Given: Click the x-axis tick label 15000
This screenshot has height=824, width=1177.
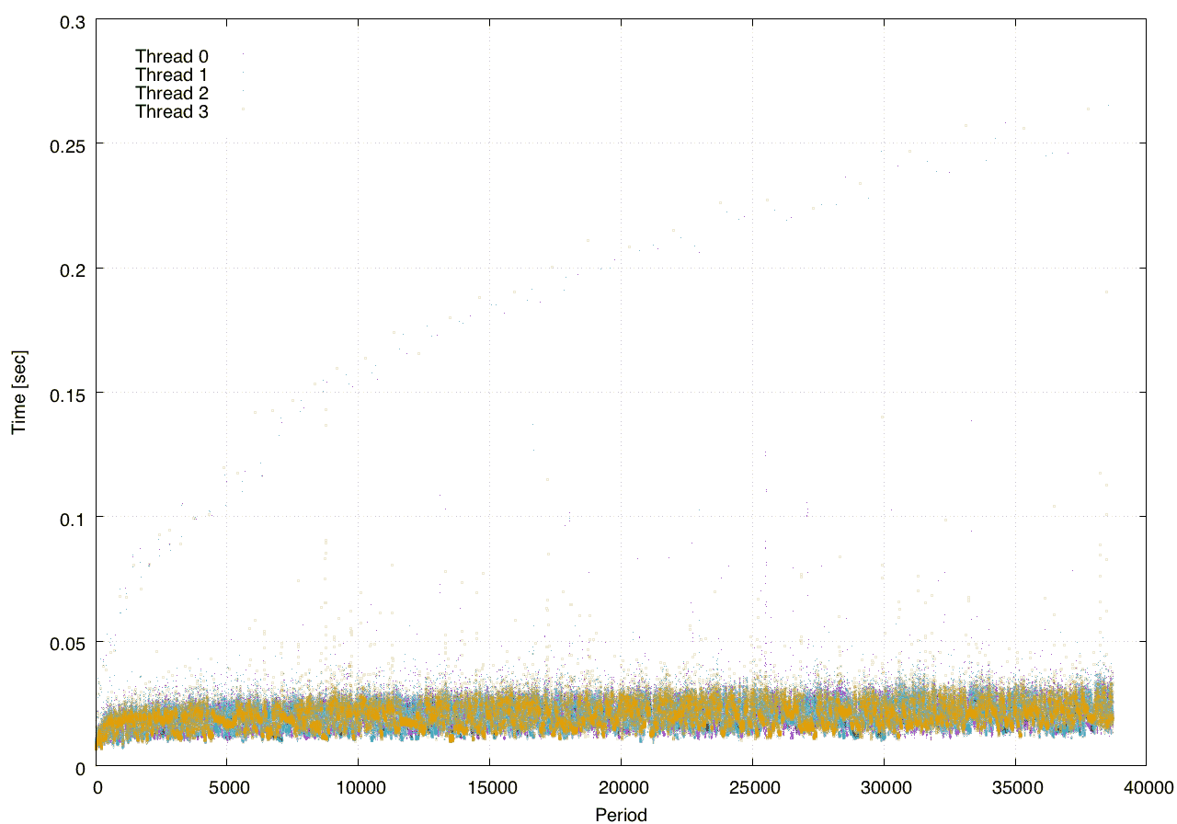Looking at the screenshot, I should tap(490, 788).
